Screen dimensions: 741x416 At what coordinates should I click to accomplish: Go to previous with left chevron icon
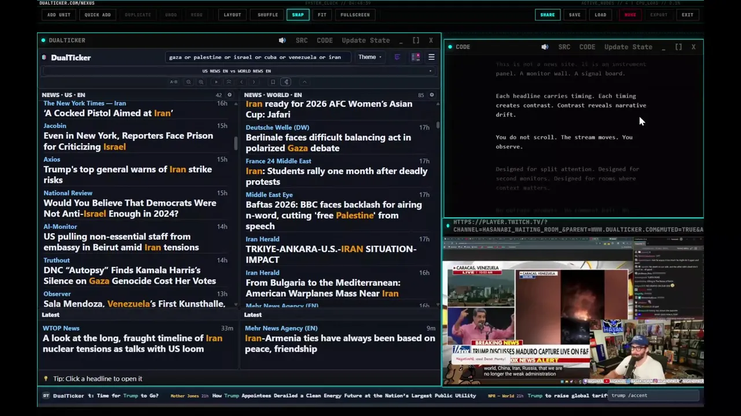click(x=241, y=82)
